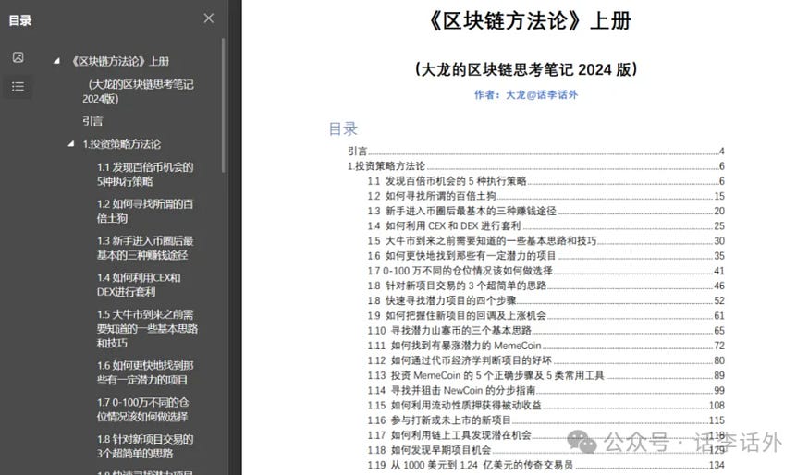Jump to 引言 in the outline

pyautogui.click(x=92, y=121)
